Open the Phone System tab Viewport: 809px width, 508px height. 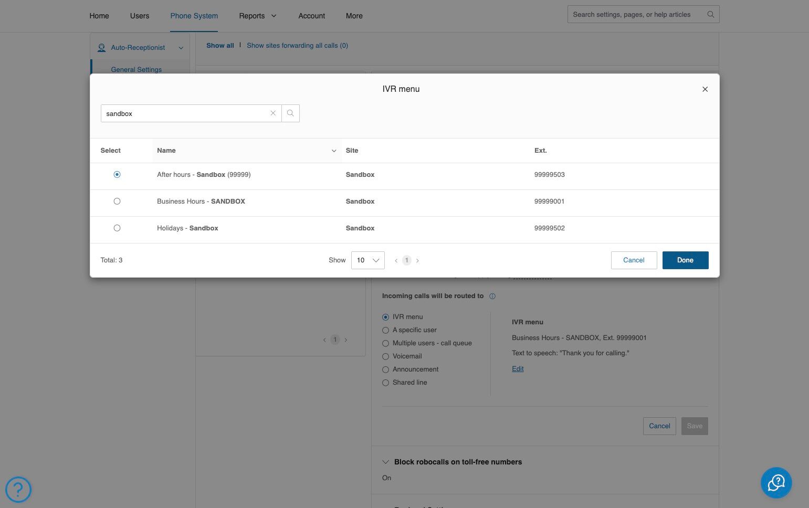coord(194,16)
